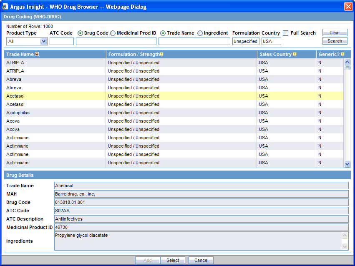Select the Medicinal Prod ID radio button

click(x=113, y=33)
